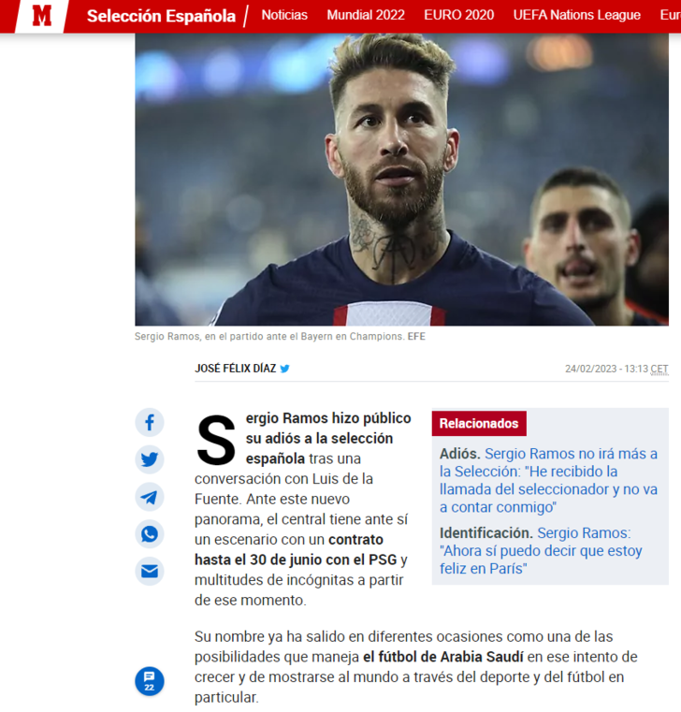Click the Marca M logo
Viewport: 681px width, 712px height.
click(x=41, y=16)
